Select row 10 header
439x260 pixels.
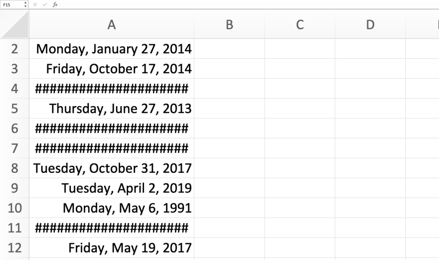(15, 208)
